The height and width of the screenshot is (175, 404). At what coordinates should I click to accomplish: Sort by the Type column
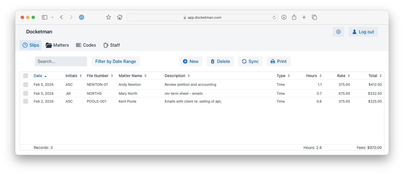tap(283, 76)
